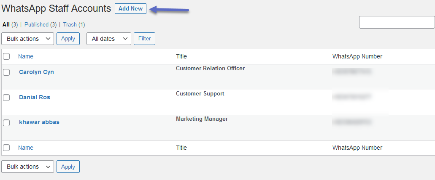Sort by Name column header
The width and height of the screenshot is (435, 180).
click(26, 56)
